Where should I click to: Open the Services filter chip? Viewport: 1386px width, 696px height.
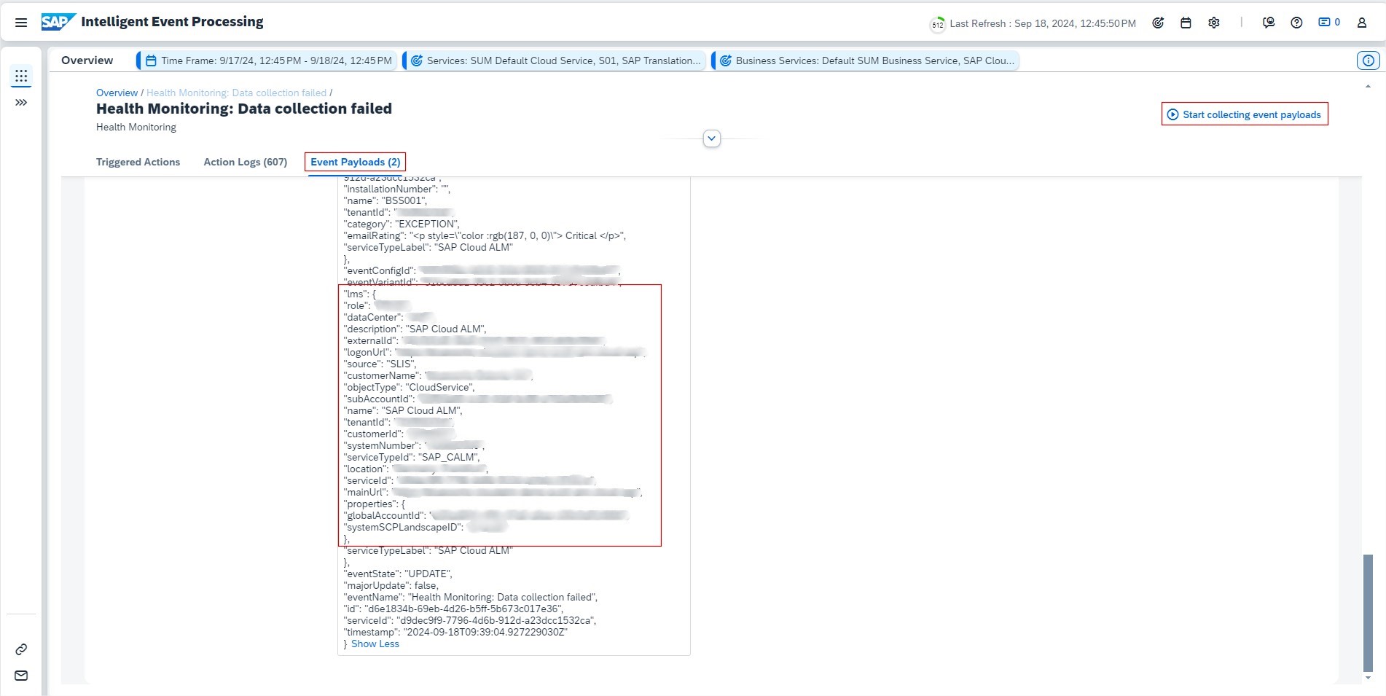555,60
